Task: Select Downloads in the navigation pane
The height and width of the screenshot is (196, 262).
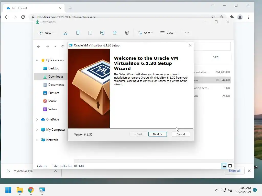Action: coord(51,77)
